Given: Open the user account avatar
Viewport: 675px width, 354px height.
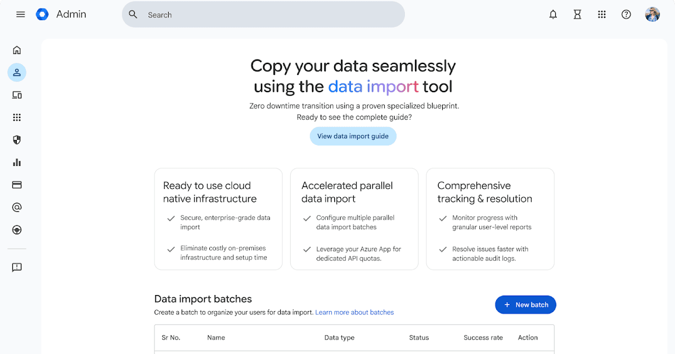Looking at the screenshot, I should (x=652, y=15).
